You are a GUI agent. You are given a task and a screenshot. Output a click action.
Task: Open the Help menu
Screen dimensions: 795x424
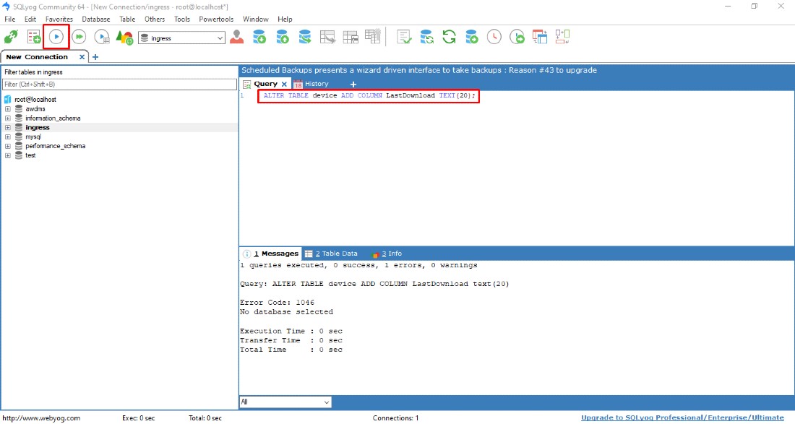click(285, 20)
